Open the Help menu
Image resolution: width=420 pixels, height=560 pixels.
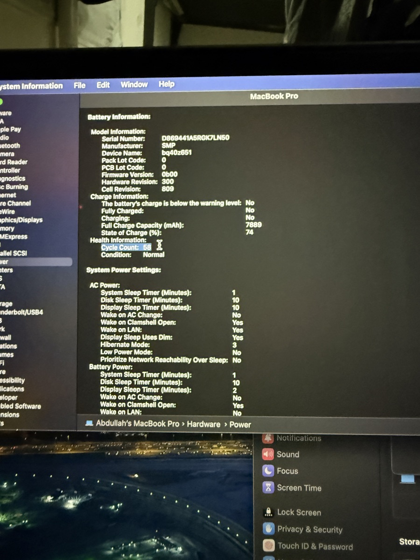pyautogui.click(x=166, y=84)
